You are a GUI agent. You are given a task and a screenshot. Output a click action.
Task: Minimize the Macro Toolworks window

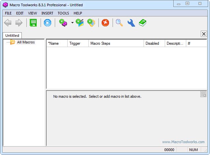(179, 4)
